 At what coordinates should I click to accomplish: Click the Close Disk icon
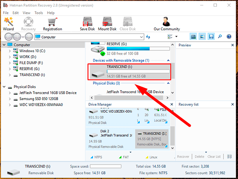tap(128, 21)
